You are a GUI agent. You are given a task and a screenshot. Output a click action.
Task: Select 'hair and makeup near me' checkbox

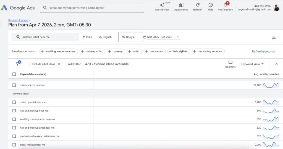click(x=14, y=111)
